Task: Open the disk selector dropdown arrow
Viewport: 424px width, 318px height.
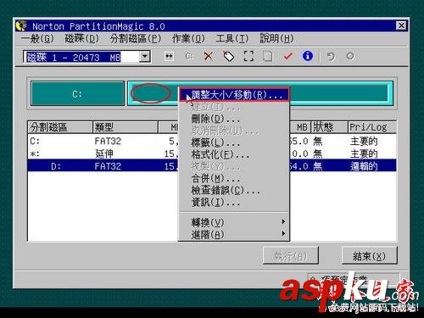Action: point(145,56)
